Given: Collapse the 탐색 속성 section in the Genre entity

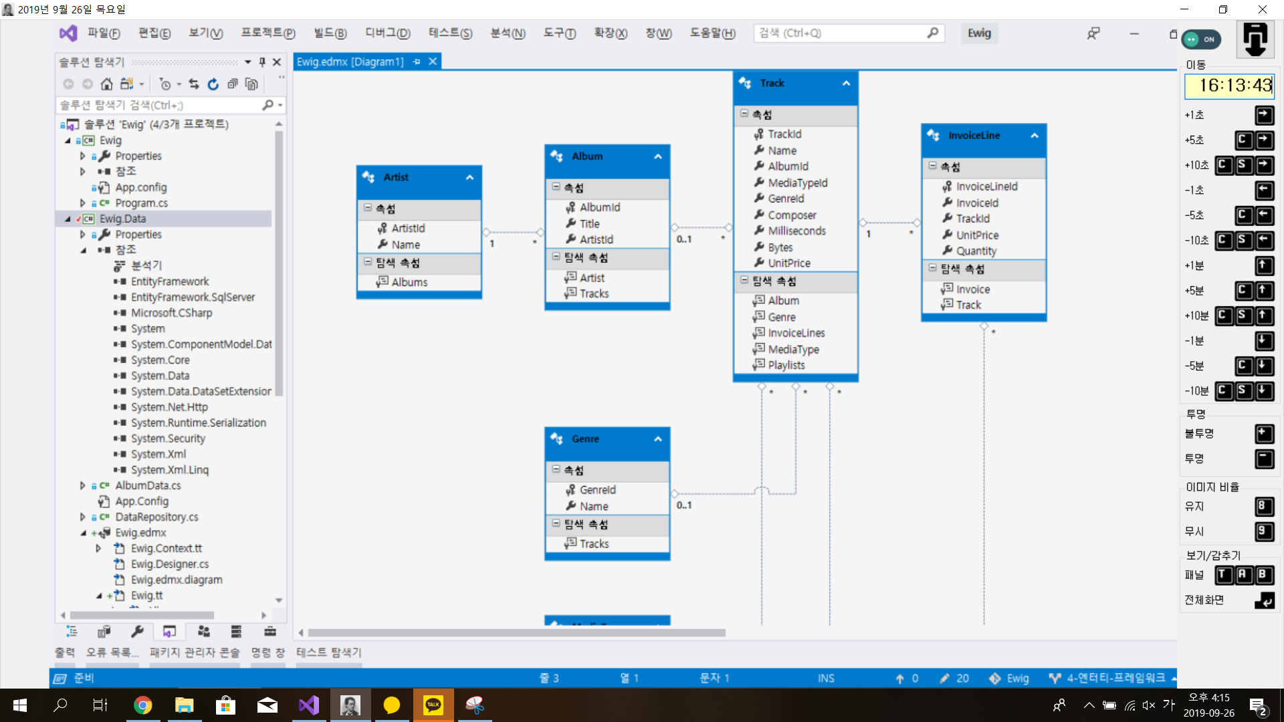Looking at the screenshot, I should [556, 523].
